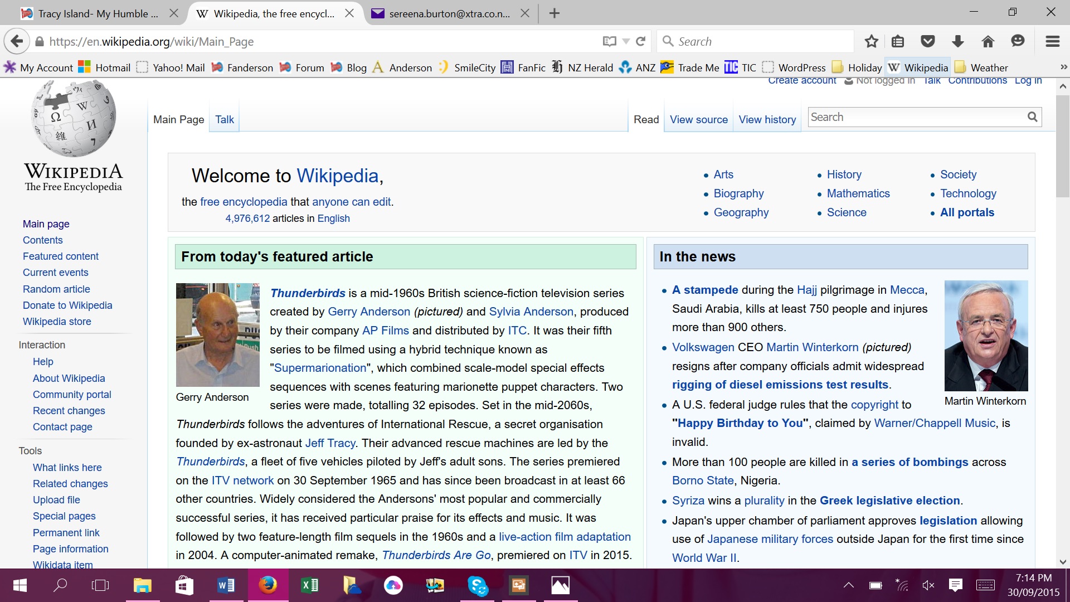1070x602 pixels.
Task: Toggle the muted volume tray icon
Action: coord(928,585)
